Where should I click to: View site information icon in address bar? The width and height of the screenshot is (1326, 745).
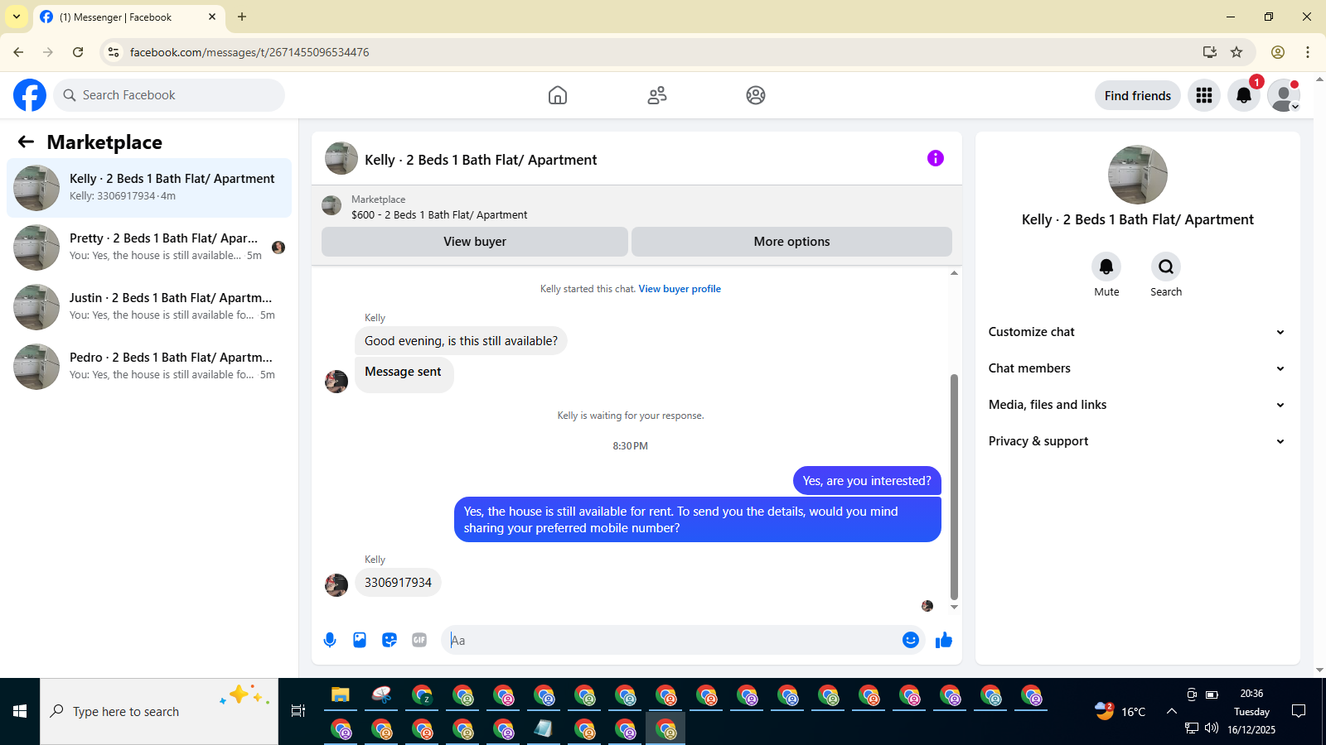114,52
